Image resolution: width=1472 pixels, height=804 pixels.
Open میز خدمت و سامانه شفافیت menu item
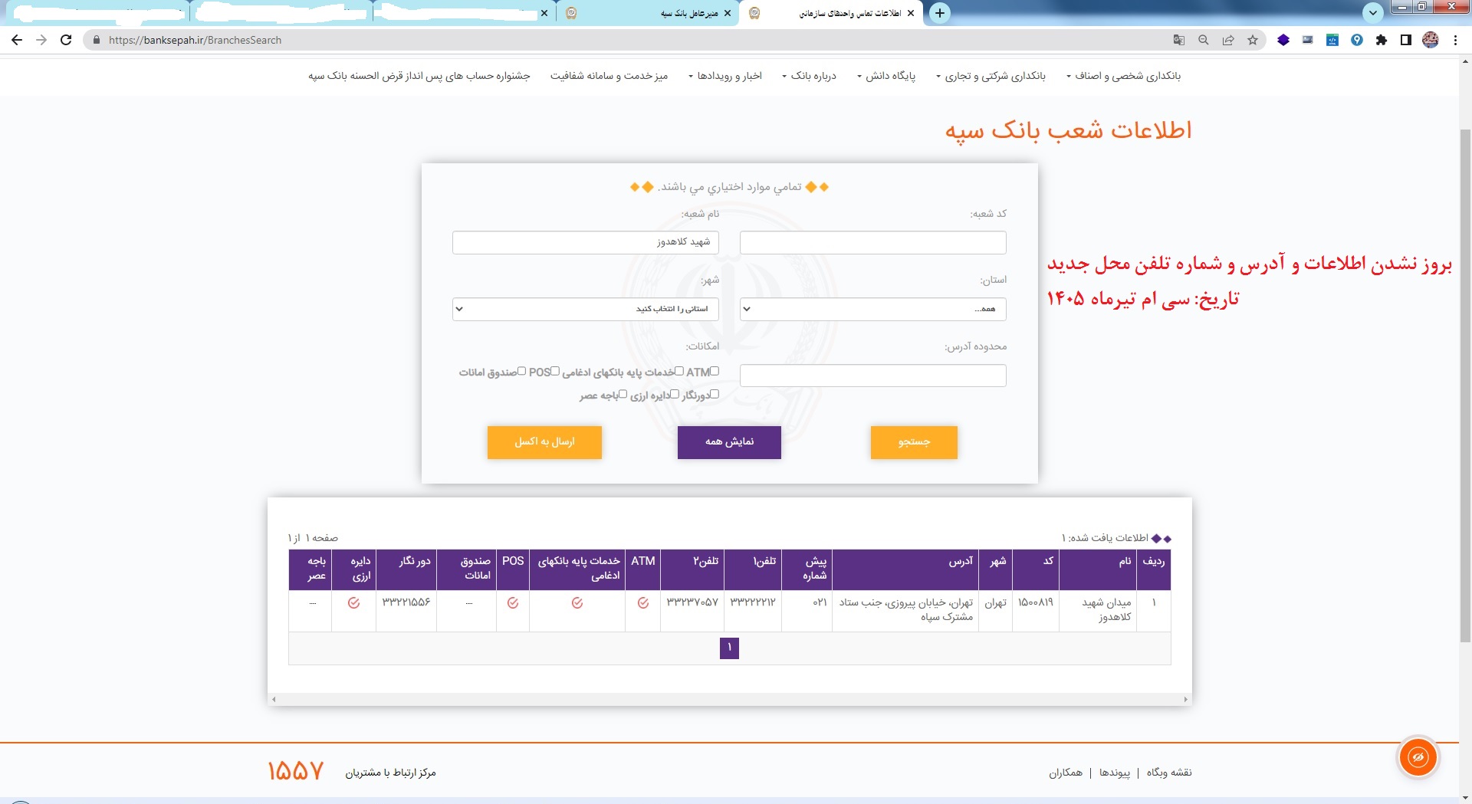click(x=609, y=76)
